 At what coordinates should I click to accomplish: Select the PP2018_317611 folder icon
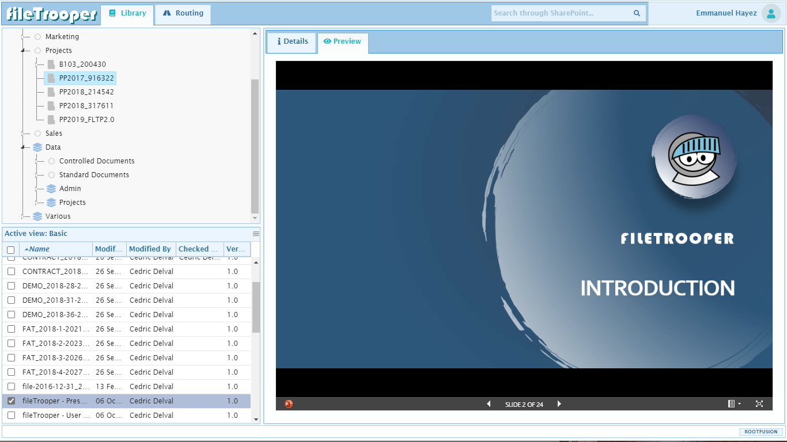pos(51,106)
